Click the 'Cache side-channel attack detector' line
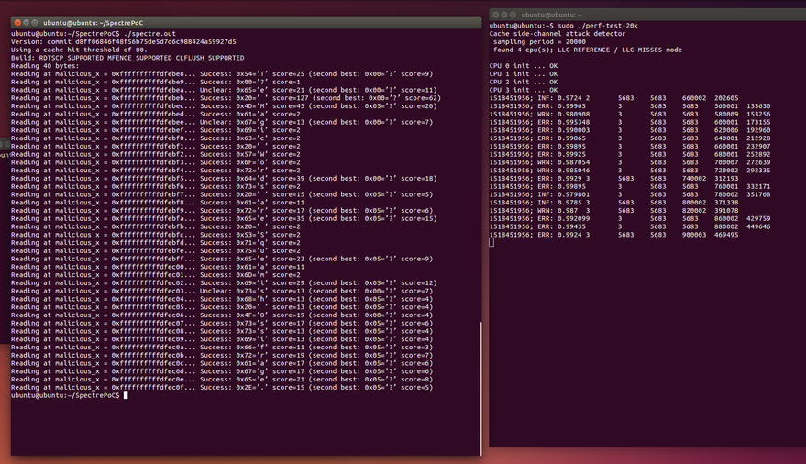806x464 pixels. click(x=552, y=34)
